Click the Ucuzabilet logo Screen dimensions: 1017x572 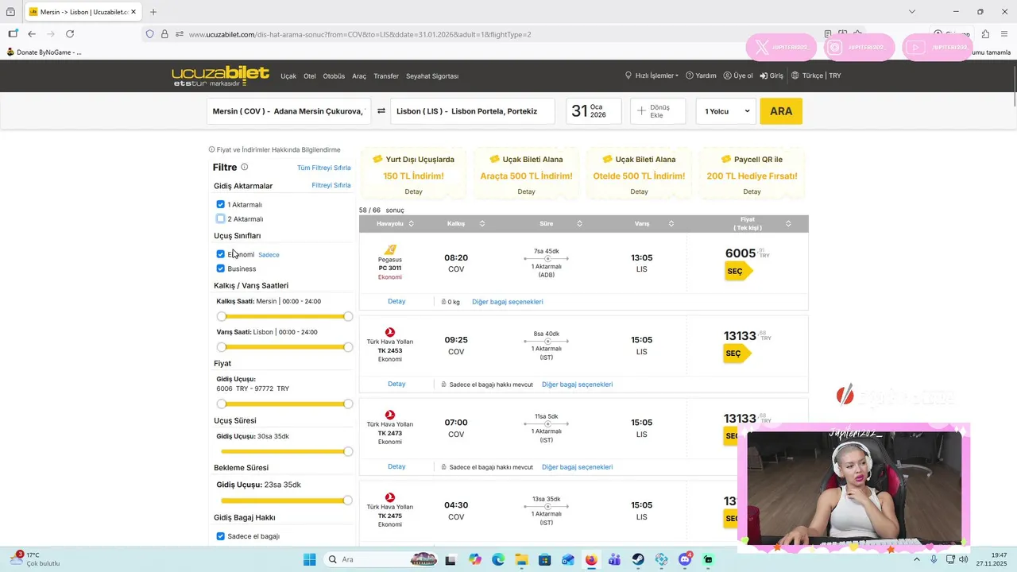[220, 76]
